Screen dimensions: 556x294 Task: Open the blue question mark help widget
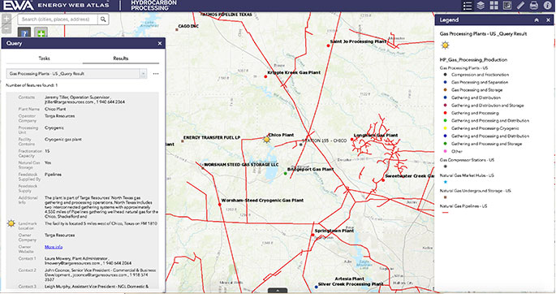click(x=24, y=33)
